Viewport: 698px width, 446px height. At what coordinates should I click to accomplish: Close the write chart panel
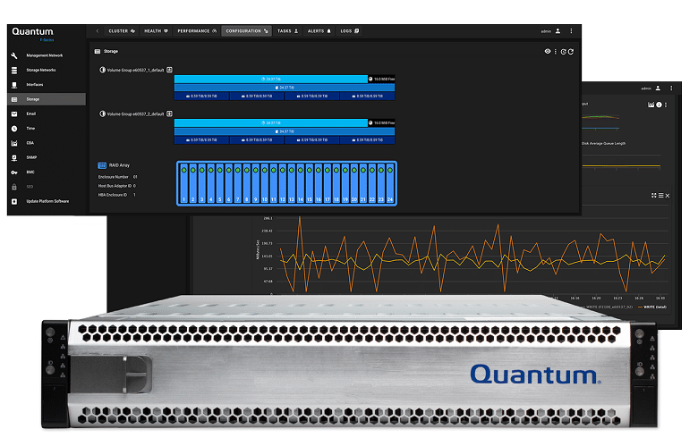click(668, 196)
